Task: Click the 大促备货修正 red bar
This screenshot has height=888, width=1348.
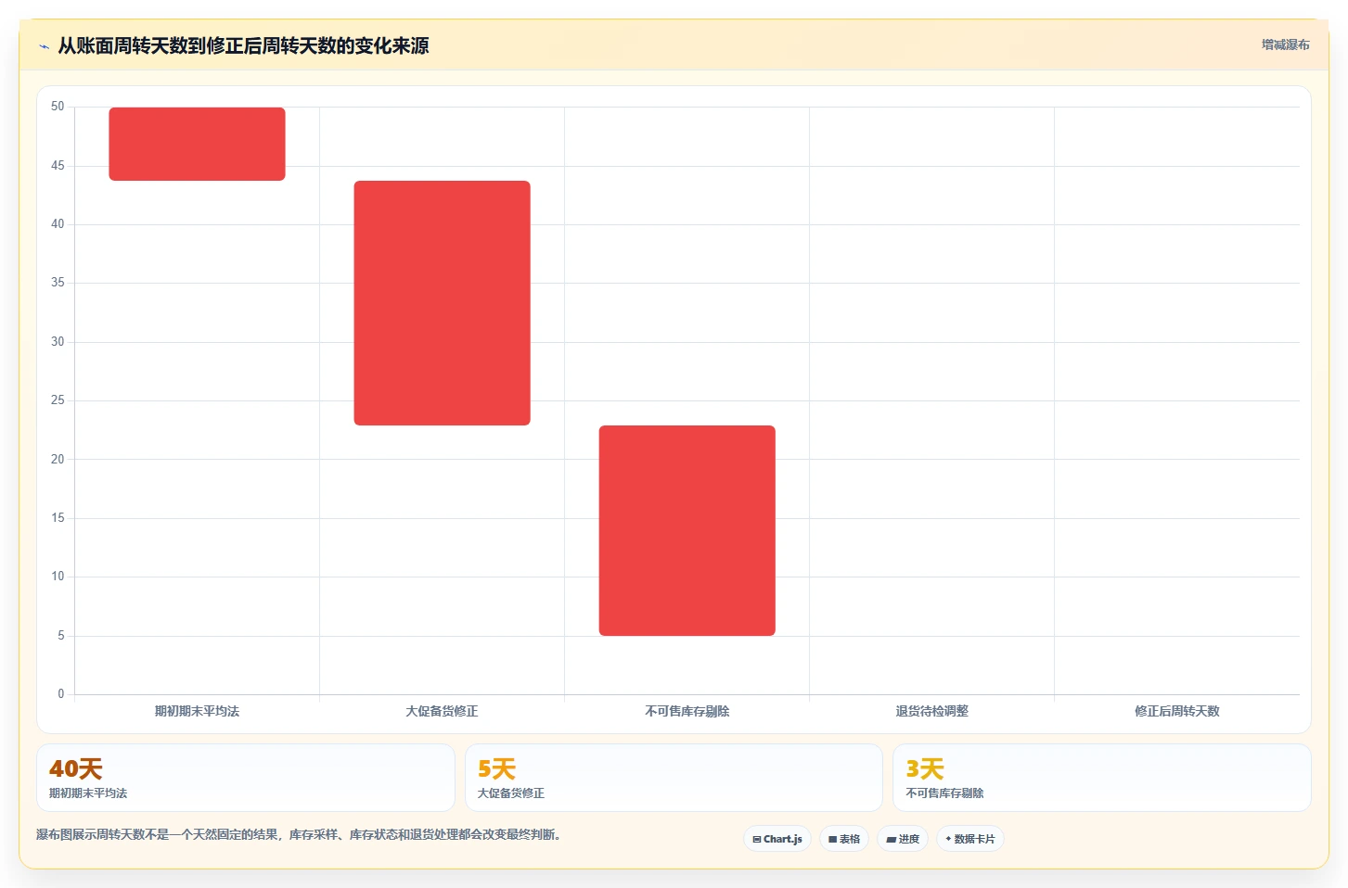Action: point(442,303)
